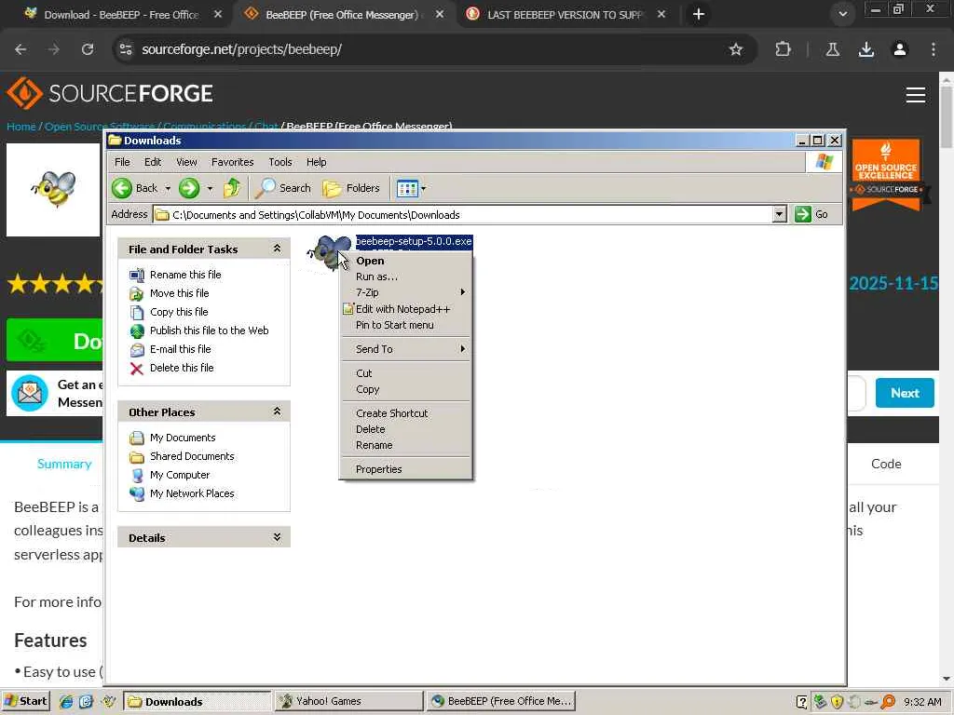Open My Documents in Other Places
The image size is (954, 715).
[x=183, y=438]
